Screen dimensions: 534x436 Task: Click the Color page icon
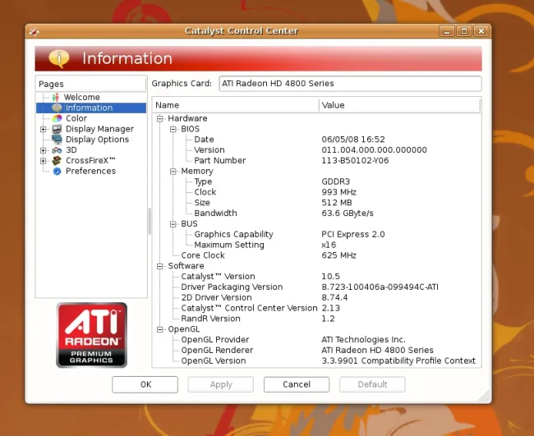[x=57, y=118]
